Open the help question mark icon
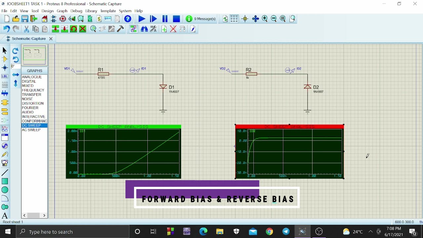This screenshot has height=238, width=423. click(x=128, y=19)
